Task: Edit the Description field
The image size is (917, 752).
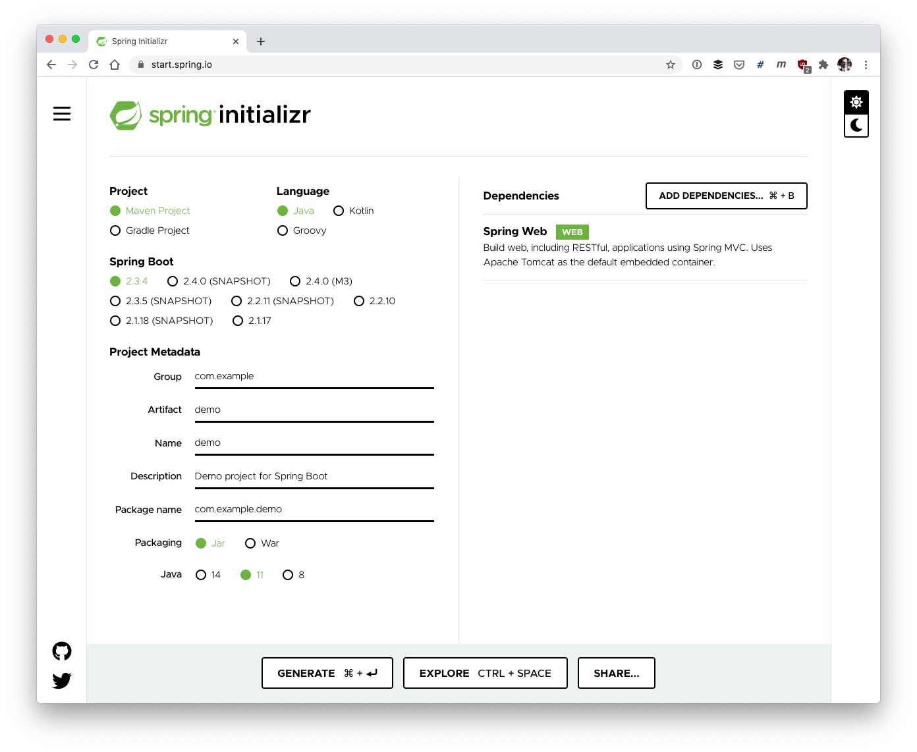Action: [x=314, y=477]
